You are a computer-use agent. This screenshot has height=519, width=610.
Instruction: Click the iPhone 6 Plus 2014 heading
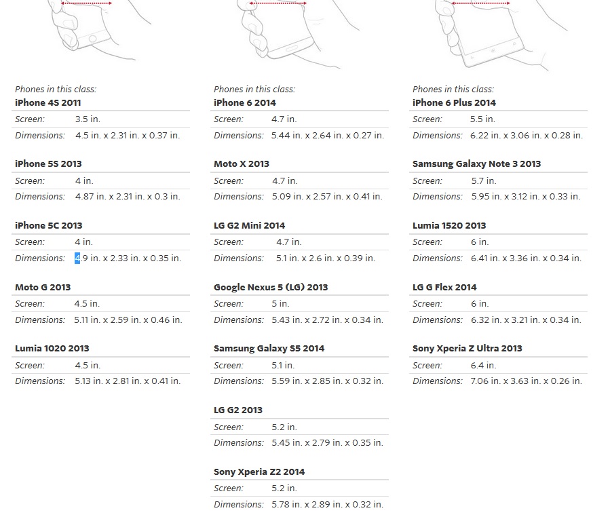pos(454,103)
